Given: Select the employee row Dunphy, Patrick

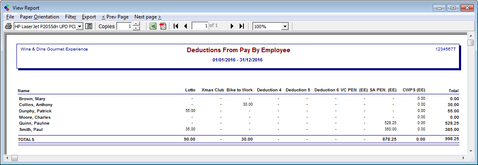Looking at the screenshot, I should 238,111.
